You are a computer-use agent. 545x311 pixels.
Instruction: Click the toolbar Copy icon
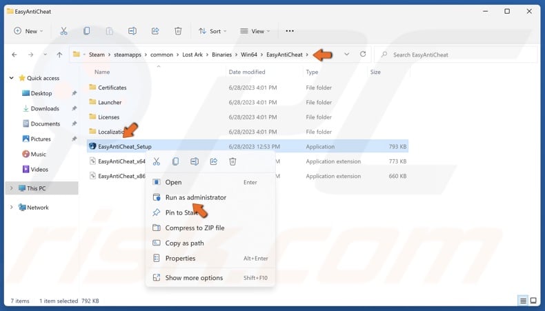pyautogui.click(x=86, y=31)
